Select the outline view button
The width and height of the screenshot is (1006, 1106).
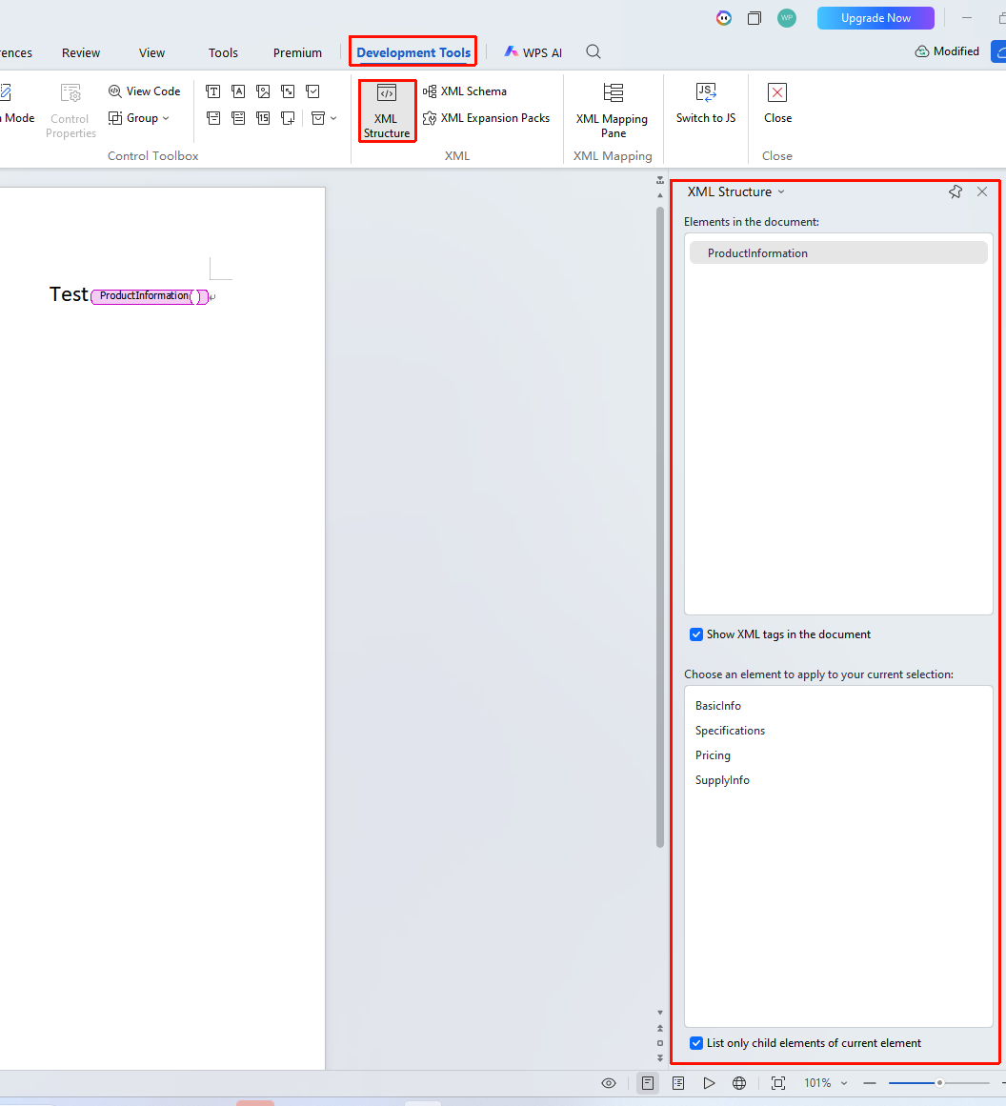(x=678, y=1083)
